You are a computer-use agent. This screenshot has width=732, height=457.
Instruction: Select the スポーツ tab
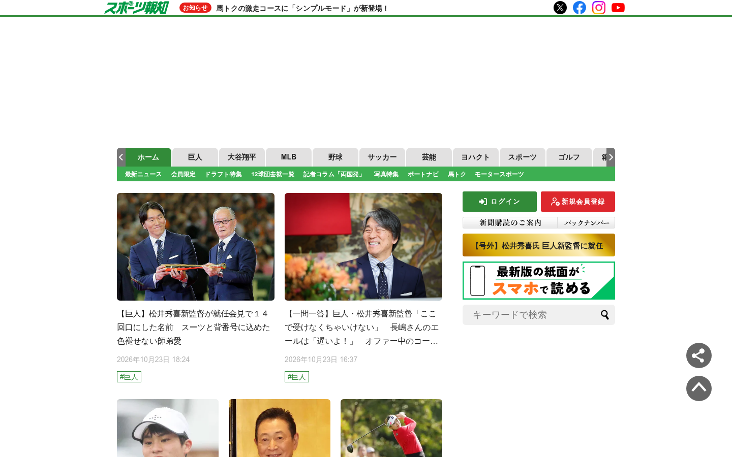[x=523, y=157]
